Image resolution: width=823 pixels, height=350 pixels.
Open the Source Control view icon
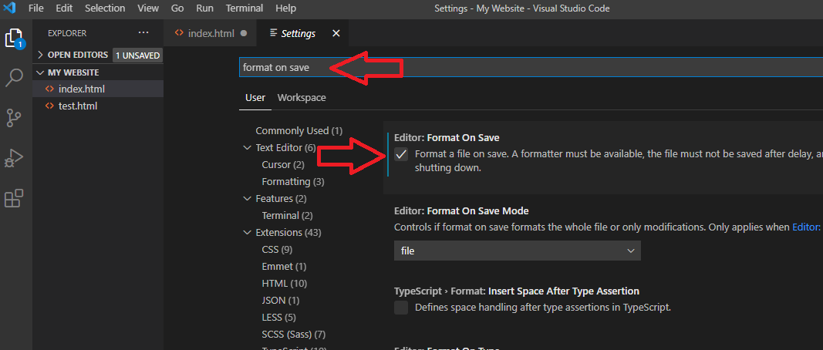(14, 118)
